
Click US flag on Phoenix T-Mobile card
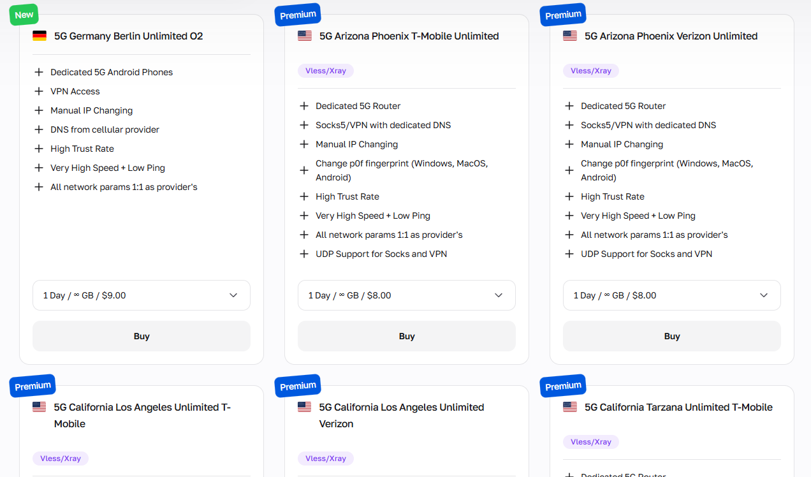[305, 36]
